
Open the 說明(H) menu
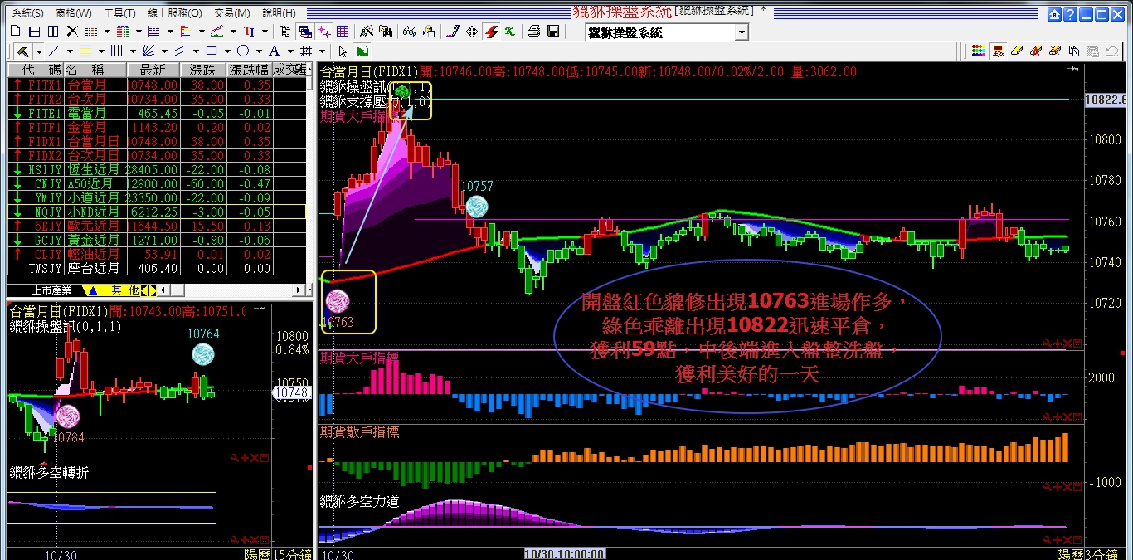tap(279, 13)
